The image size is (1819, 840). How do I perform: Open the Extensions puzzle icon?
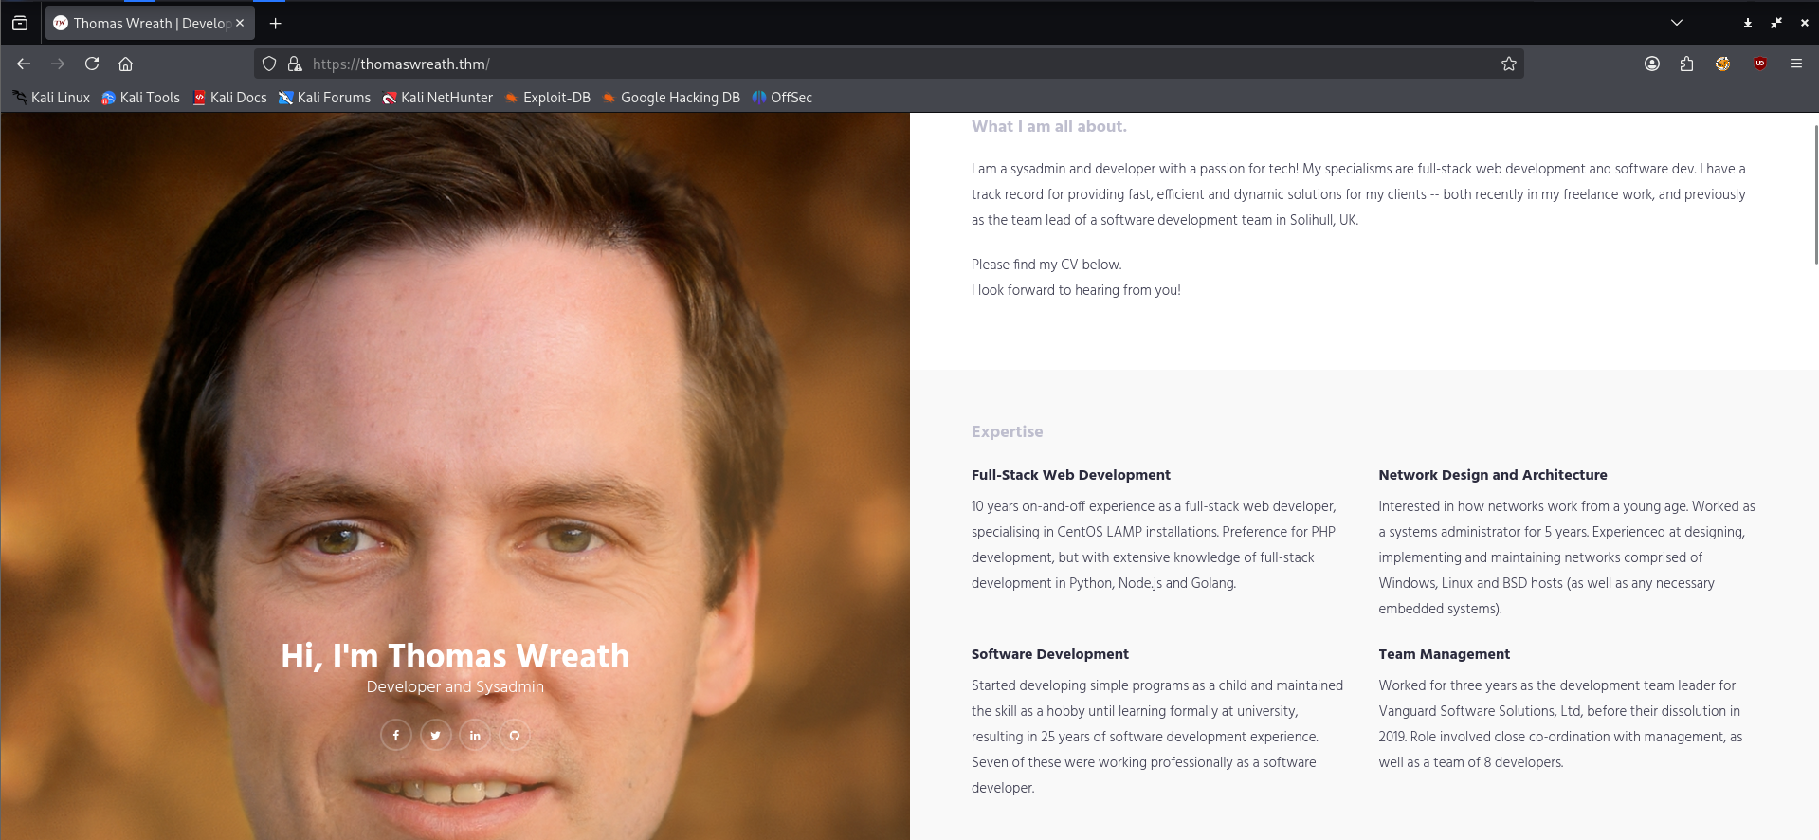(x=1686, y=64)
